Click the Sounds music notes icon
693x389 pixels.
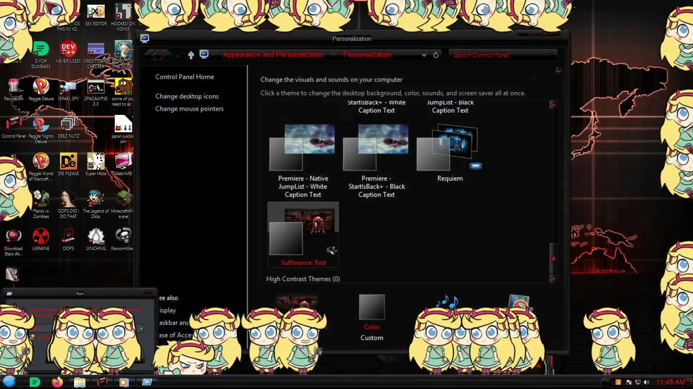447,301
